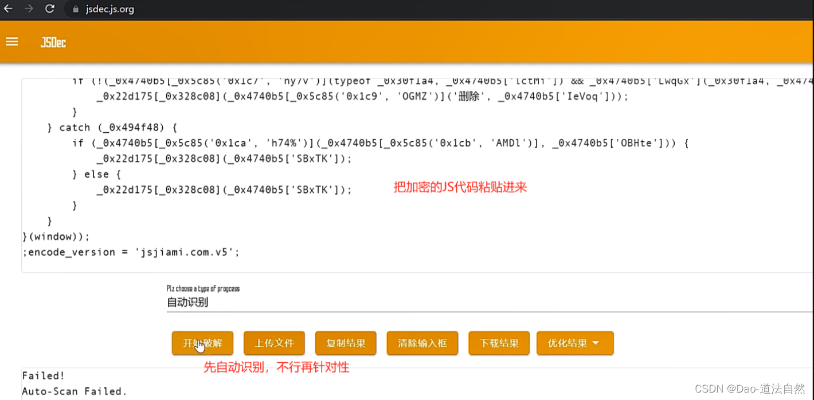This screenshot has width=814, height=400.
Task: Clear the input with 清除输入框
Action: 422,343
